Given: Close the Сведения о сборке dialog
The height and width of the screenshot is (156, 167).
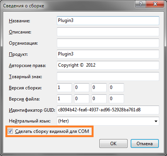Looking at the screenshot, I should tap(155, 4).
